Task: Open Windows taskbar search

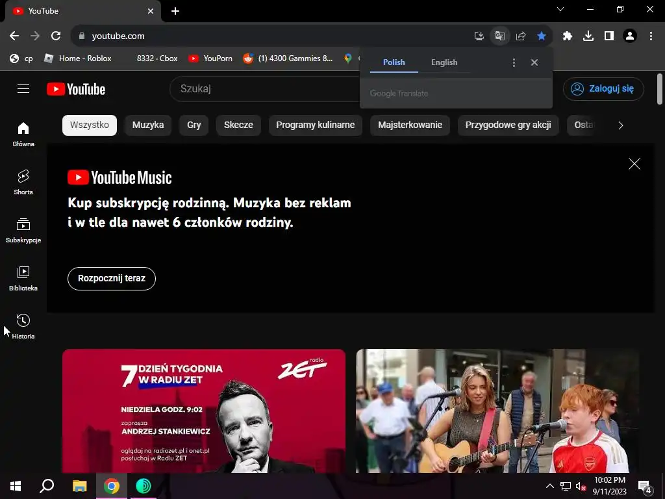Action: [x=47, y=486]
